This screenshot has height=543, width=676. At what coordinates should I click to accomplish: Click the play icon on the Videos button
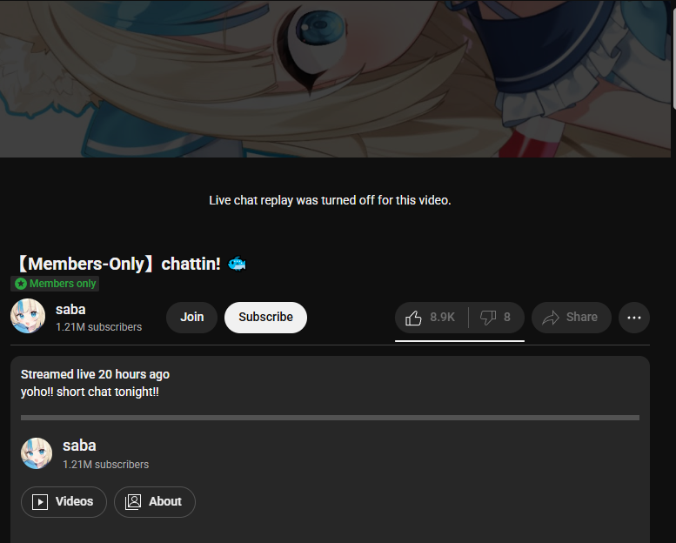[x=40, y=501]
